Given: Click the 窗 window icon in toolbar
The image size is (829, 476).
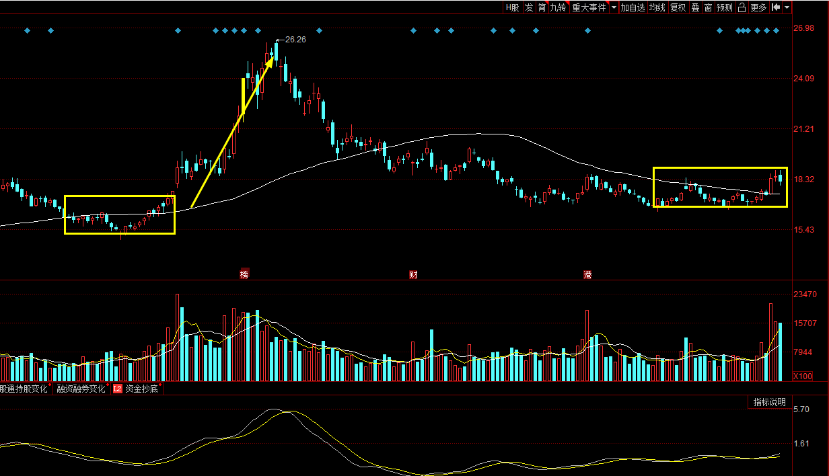Looking at the screenshot, I should (708, 7).
